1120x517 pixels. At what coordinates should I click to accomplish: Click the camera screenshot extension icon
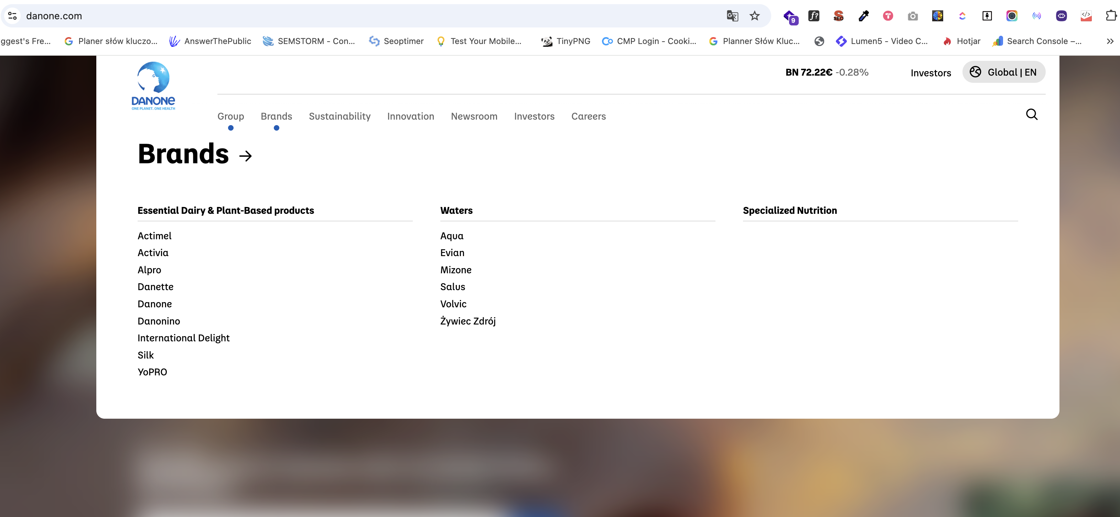point(913,16)
